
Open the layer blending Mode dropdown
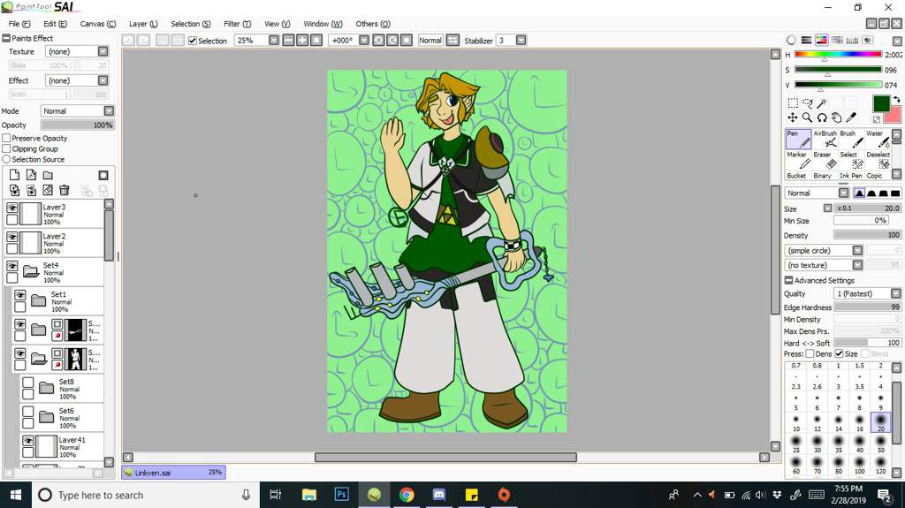tap(109, 110)
